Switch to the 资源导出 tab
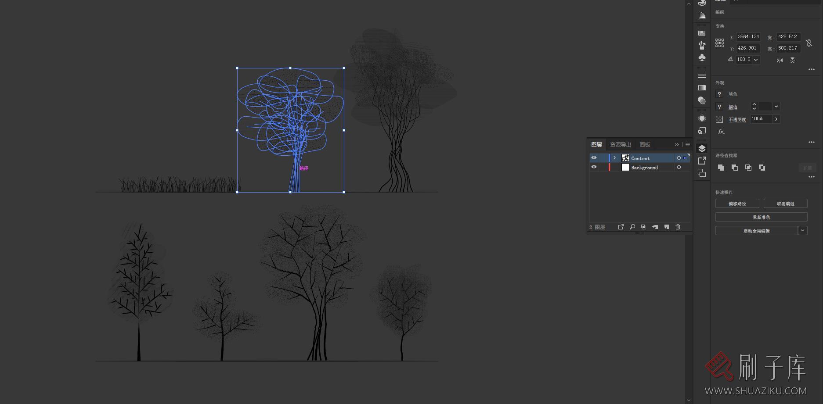The height and width of the screenshot is (404, 823). point(620,145)
